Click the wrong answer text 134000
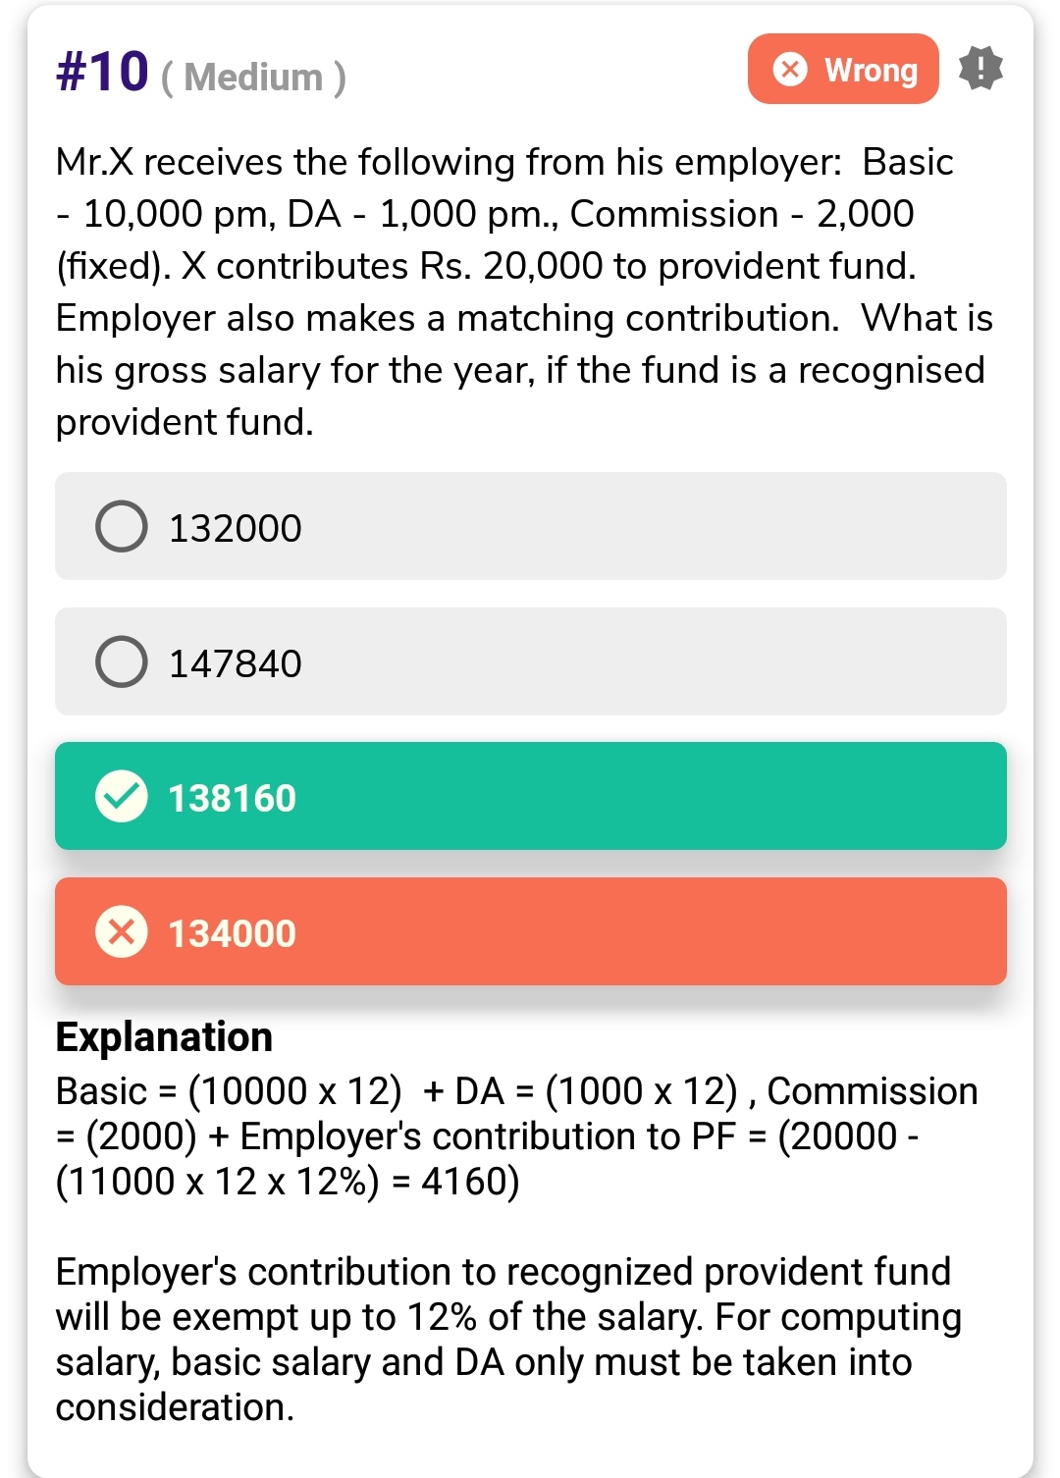Viewport: 1060px width, 1478px height. point(232,933)
